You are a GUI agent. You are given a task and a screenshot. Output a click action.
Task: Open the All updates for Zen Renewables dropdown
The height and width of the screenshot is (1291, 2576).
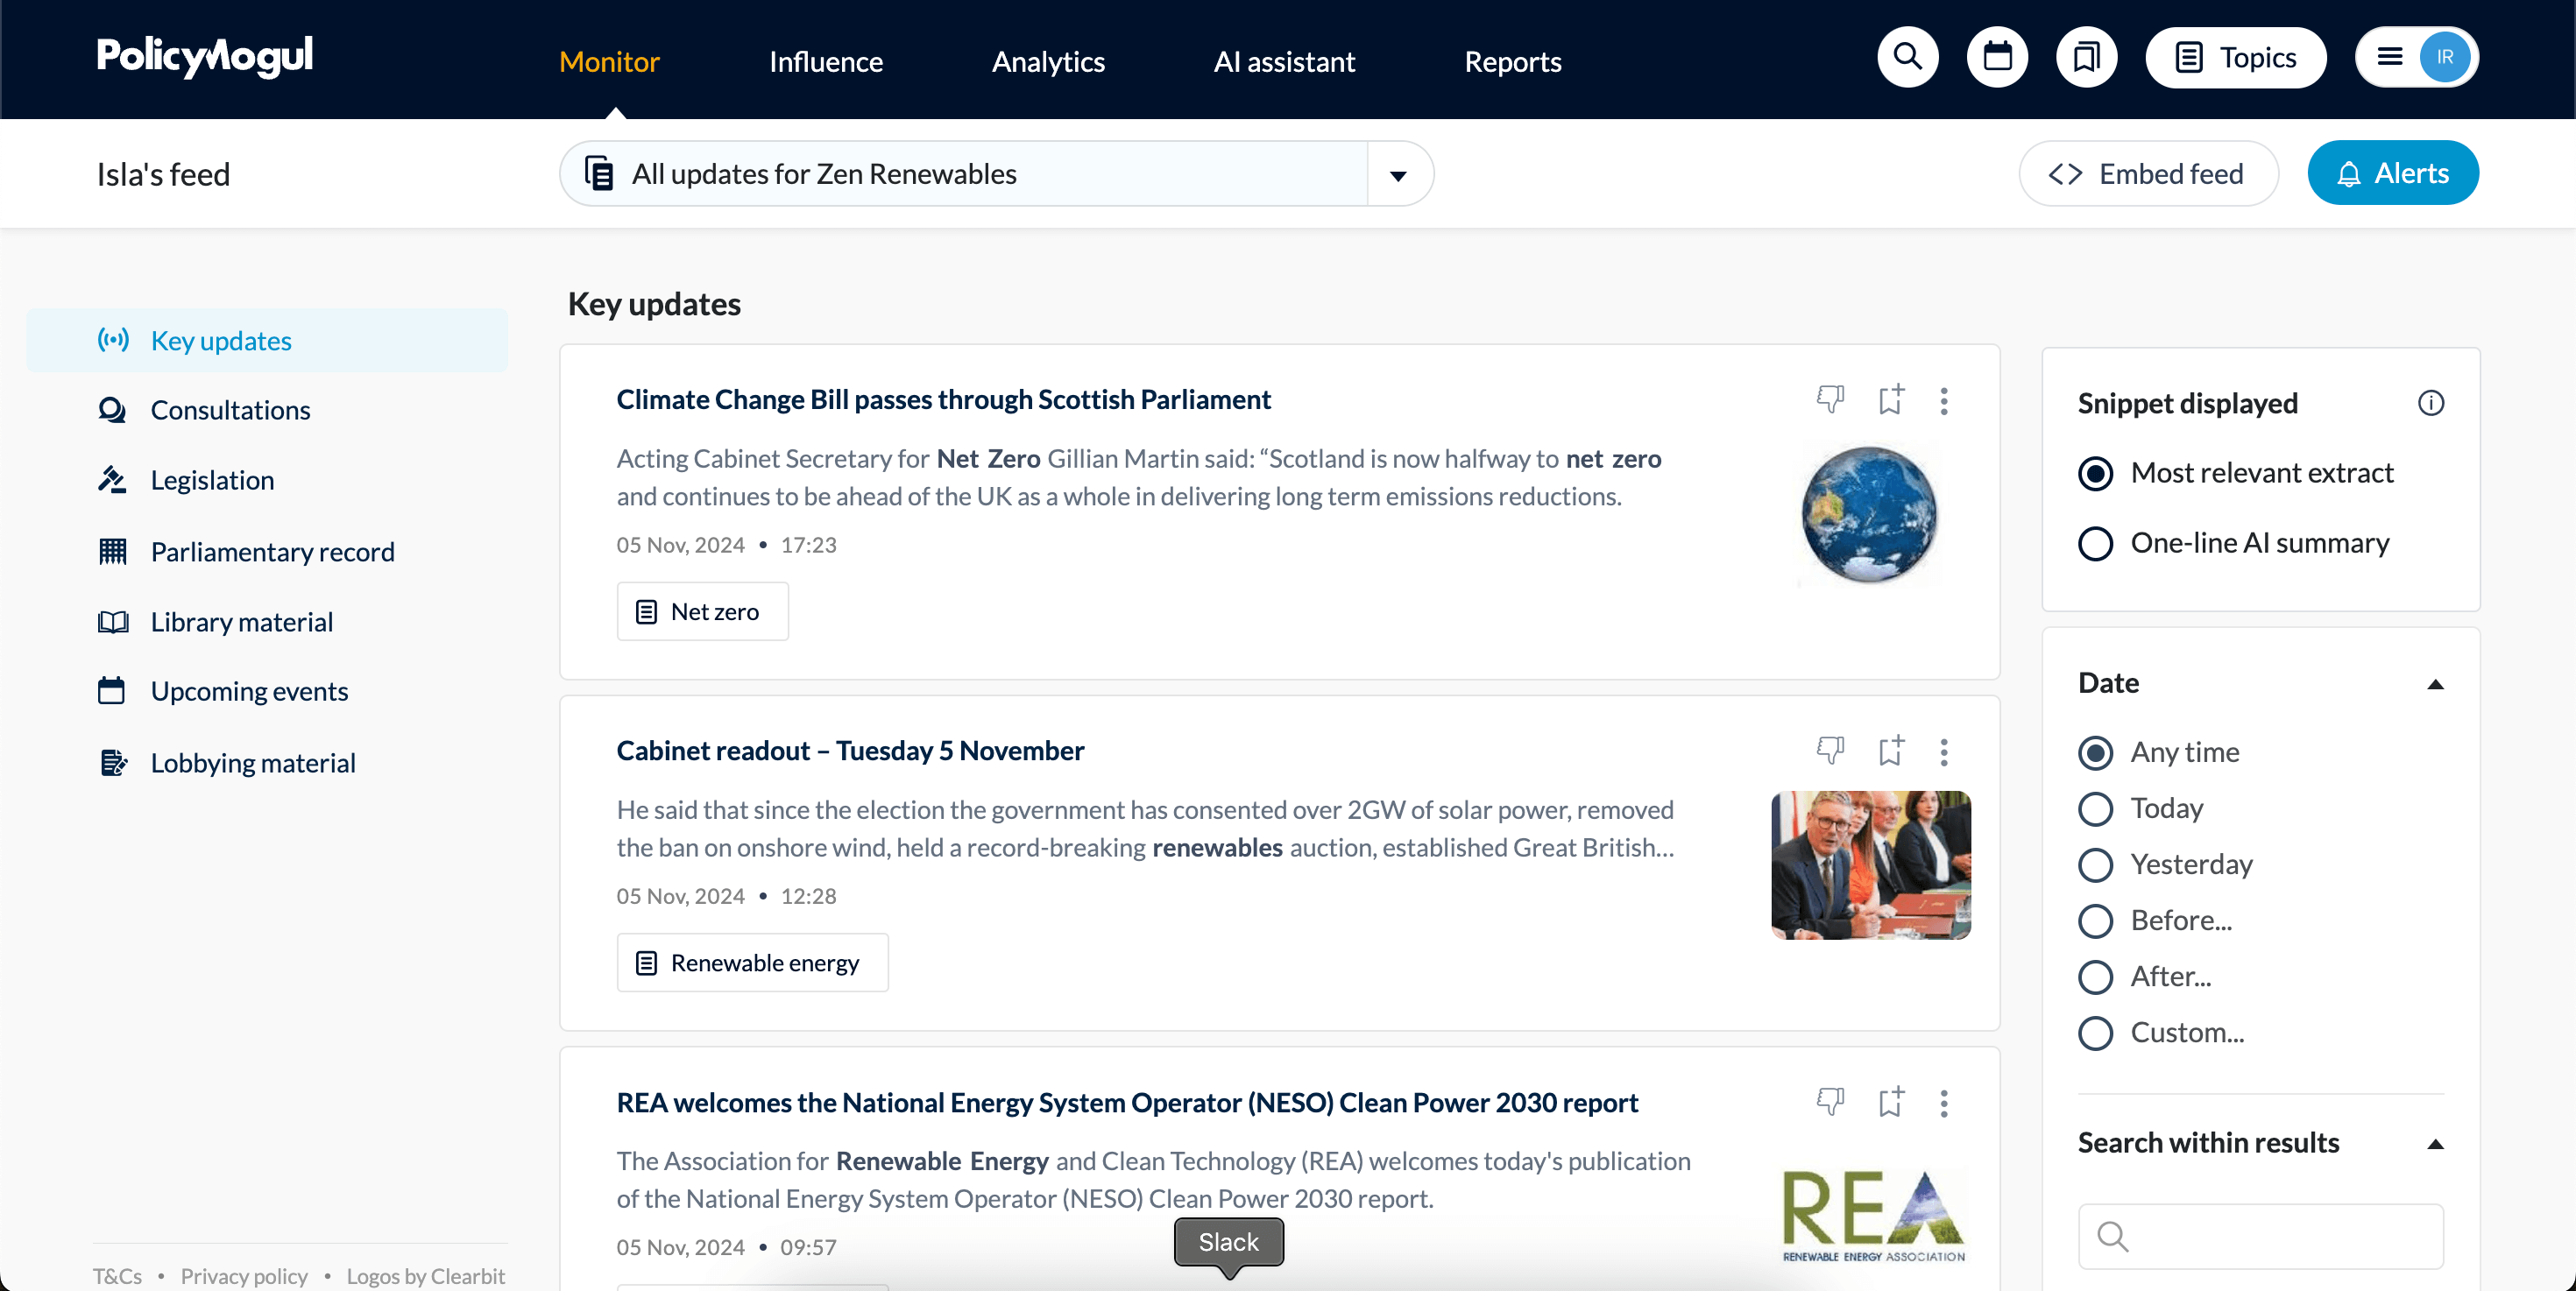(1398, 175)
